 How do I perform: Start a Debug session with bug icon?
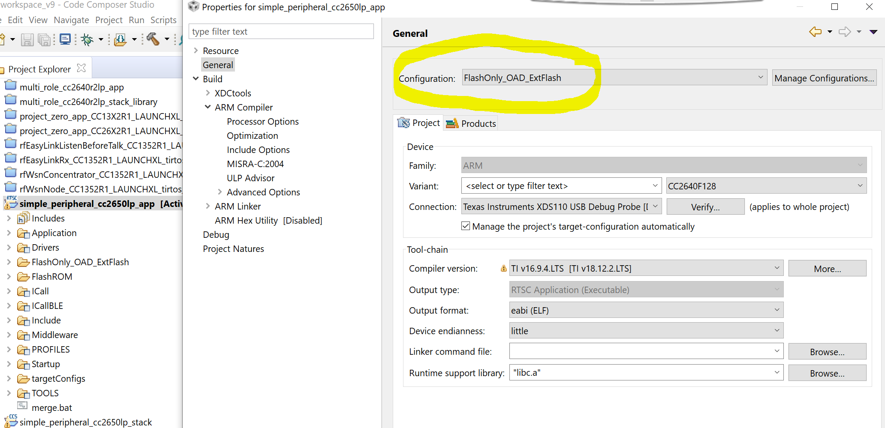(x=87, y=40)
